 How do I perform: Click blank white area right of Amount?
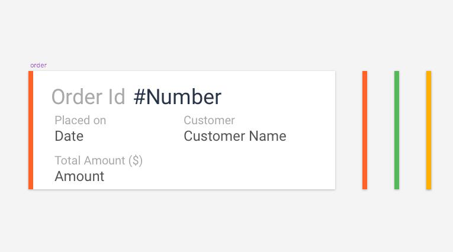click(x=237, y=175)
